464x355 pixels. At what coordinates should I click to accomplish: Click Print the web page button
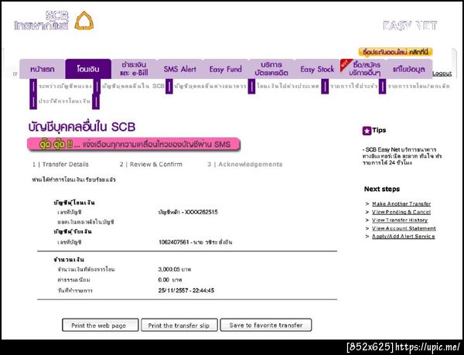[100, 325]
